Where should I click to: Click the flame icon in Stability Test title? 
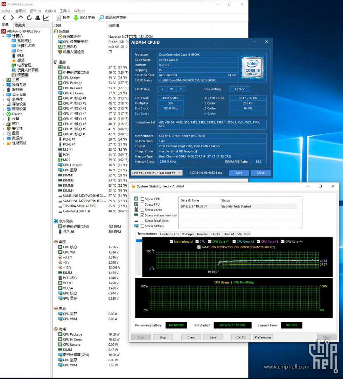click(133, 186)
